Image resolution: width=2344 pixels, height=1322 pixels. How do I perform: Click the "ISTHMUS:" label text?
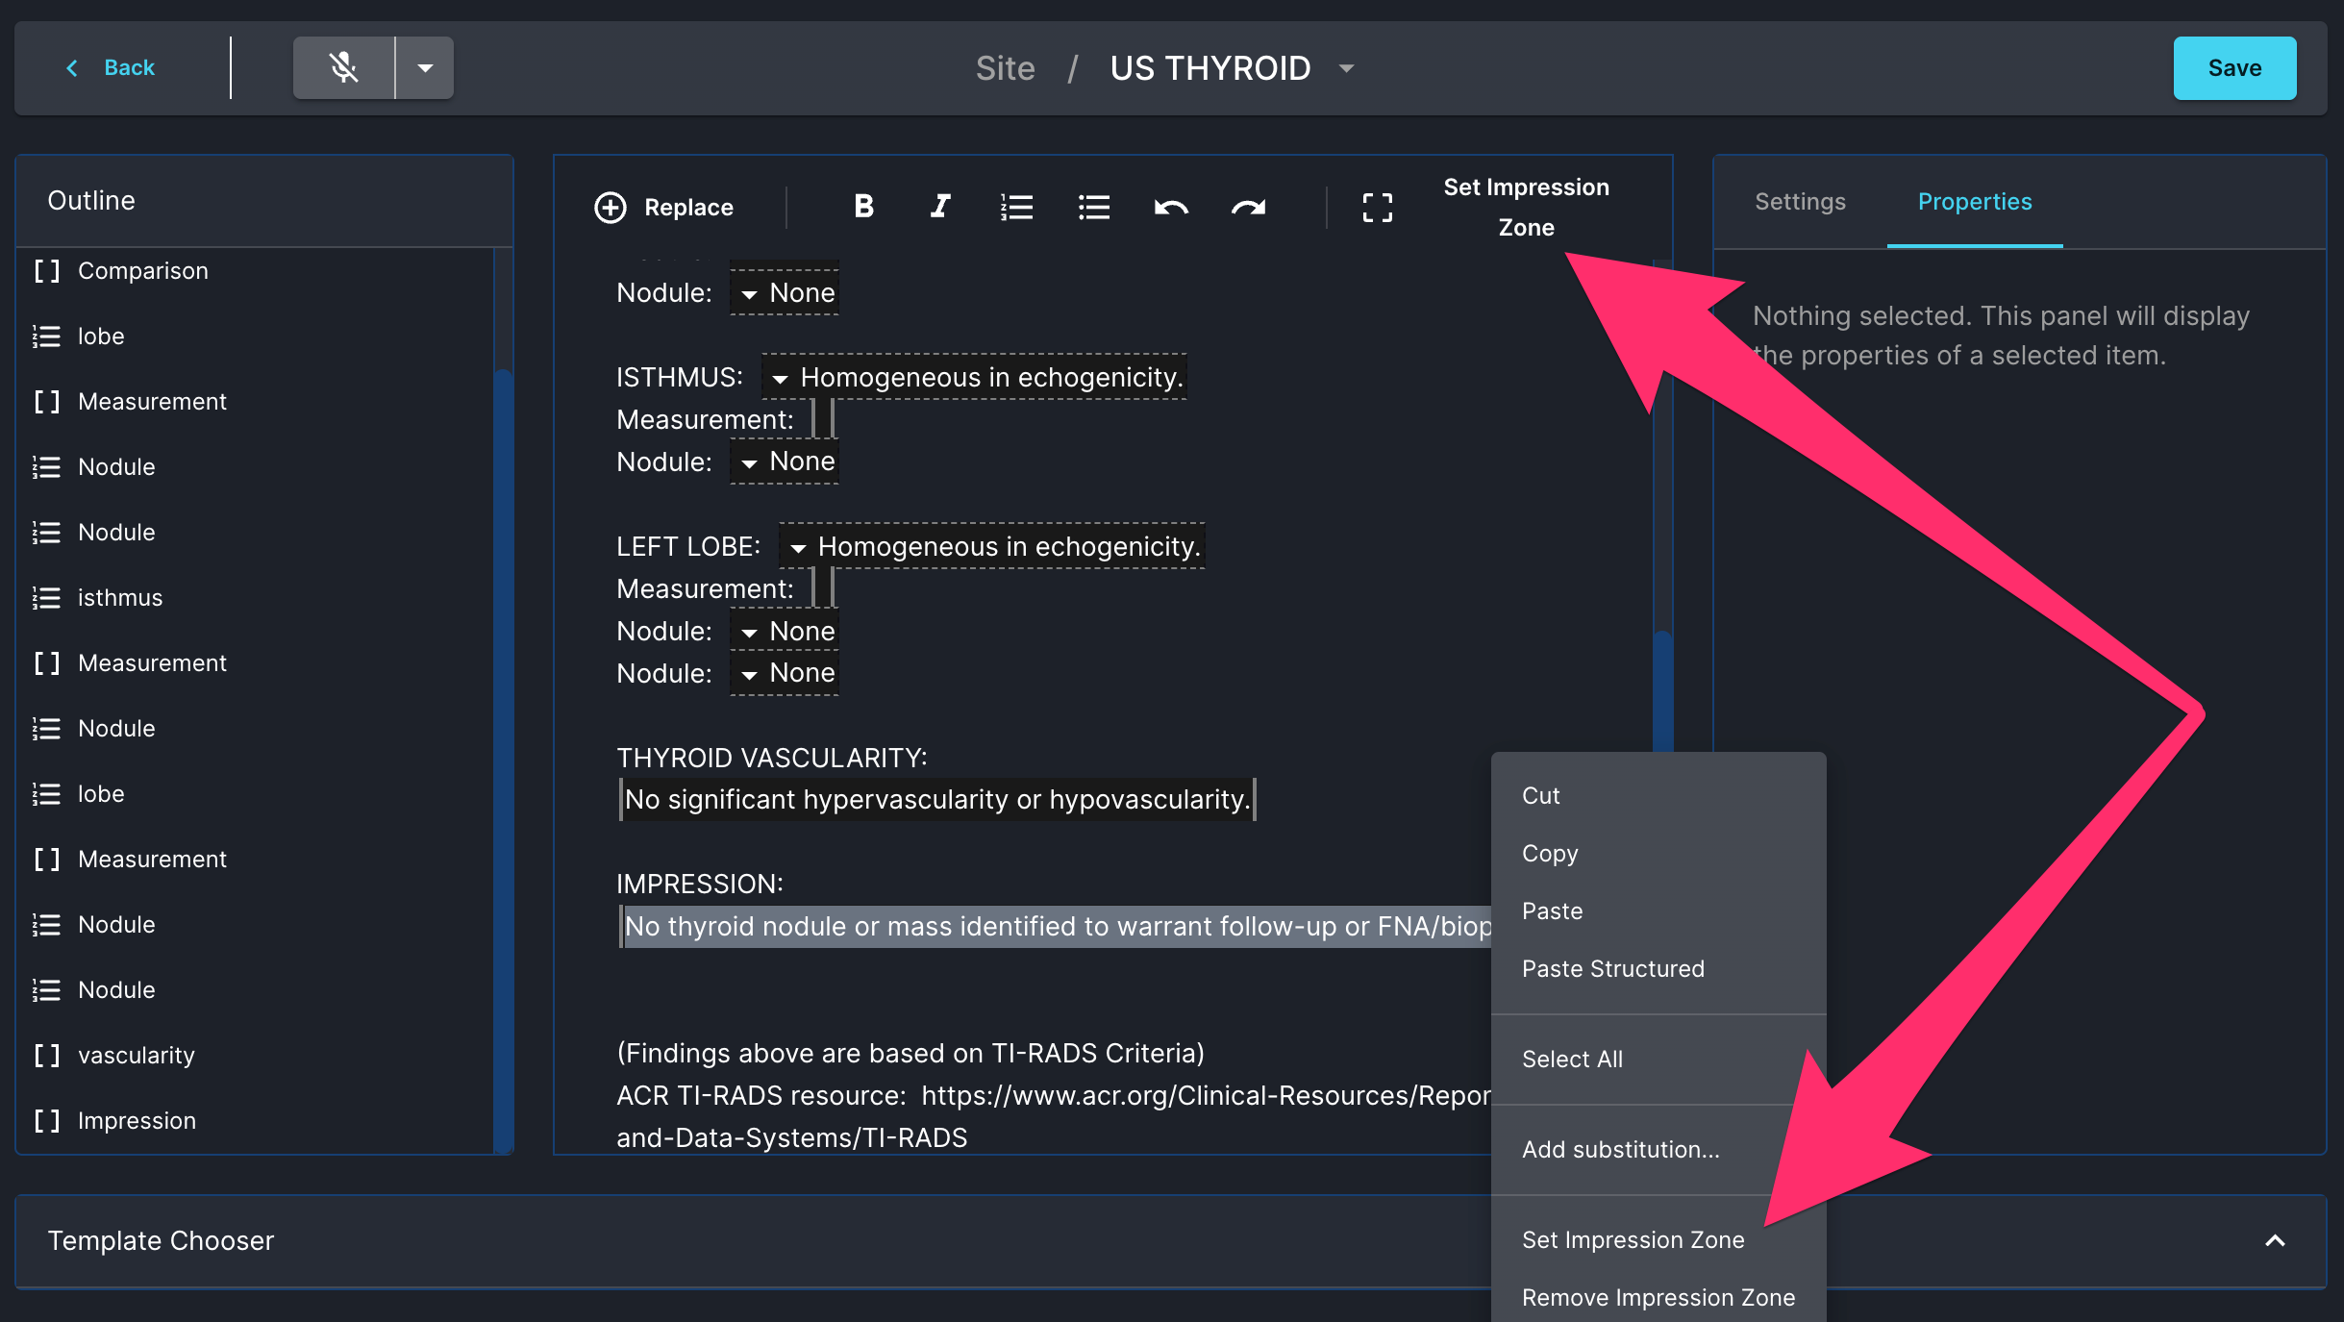click(x=680, y=377)
